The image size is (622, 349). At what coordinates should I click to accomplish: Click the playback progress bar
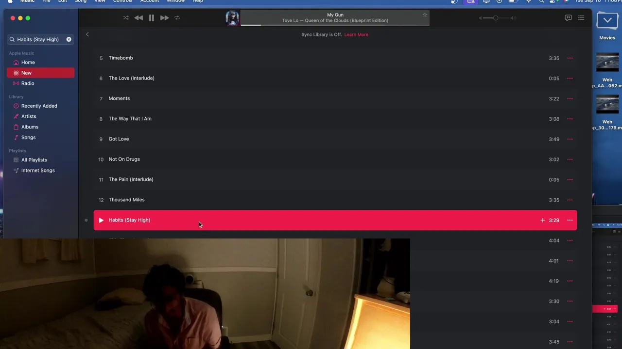coord(335,25)
